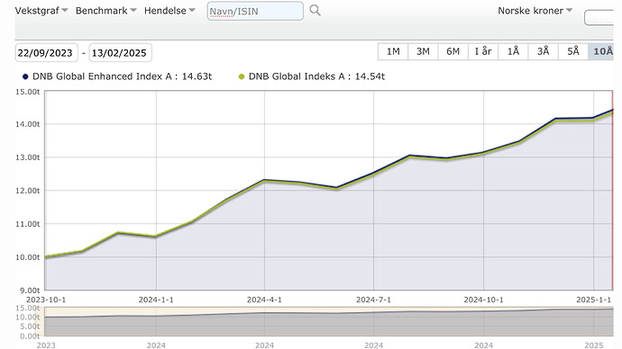Screen dimensions: 622x349
Task: Click the 2024-10-1 x-axis label
Action: tap(483, 300)
